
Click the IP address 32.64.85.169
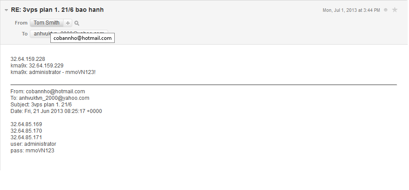26,124
